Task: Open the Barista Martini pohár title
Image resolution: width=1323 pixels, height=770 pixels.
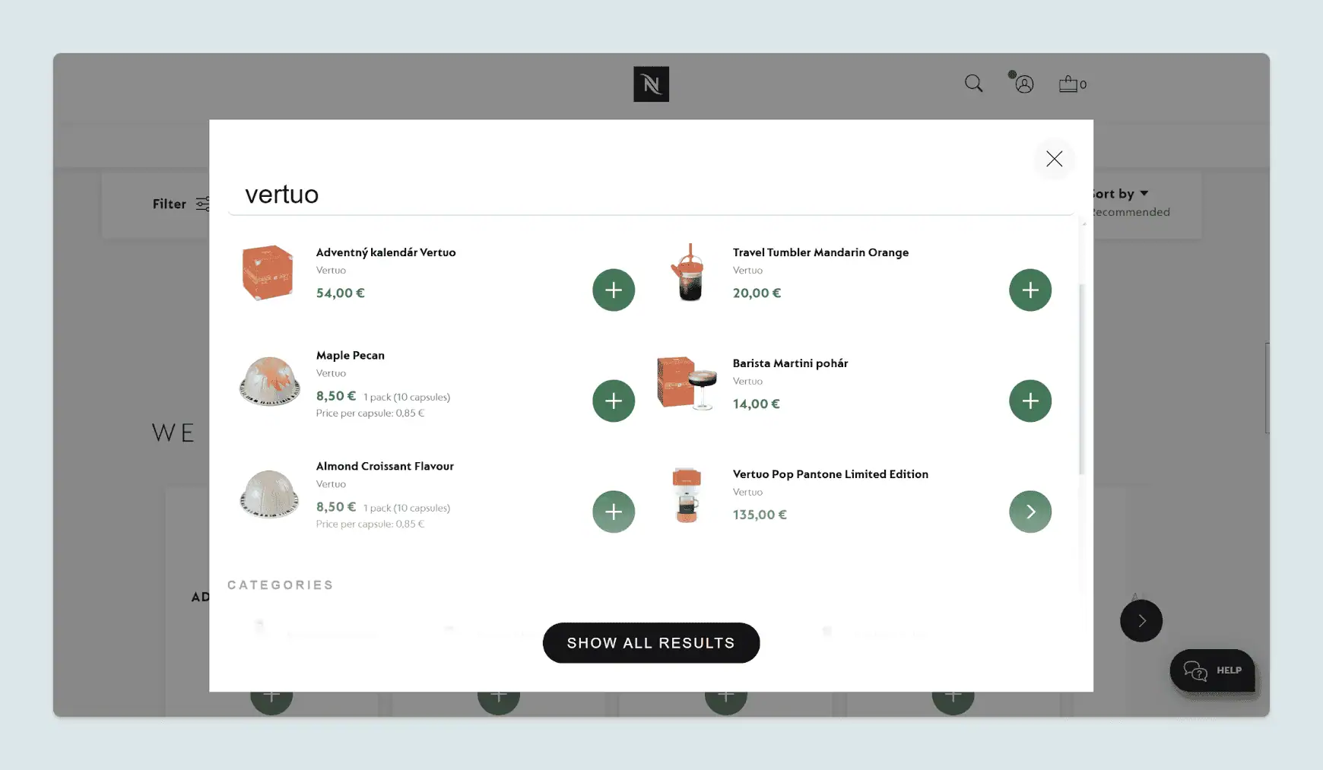Action: click(x=790, y=363)
